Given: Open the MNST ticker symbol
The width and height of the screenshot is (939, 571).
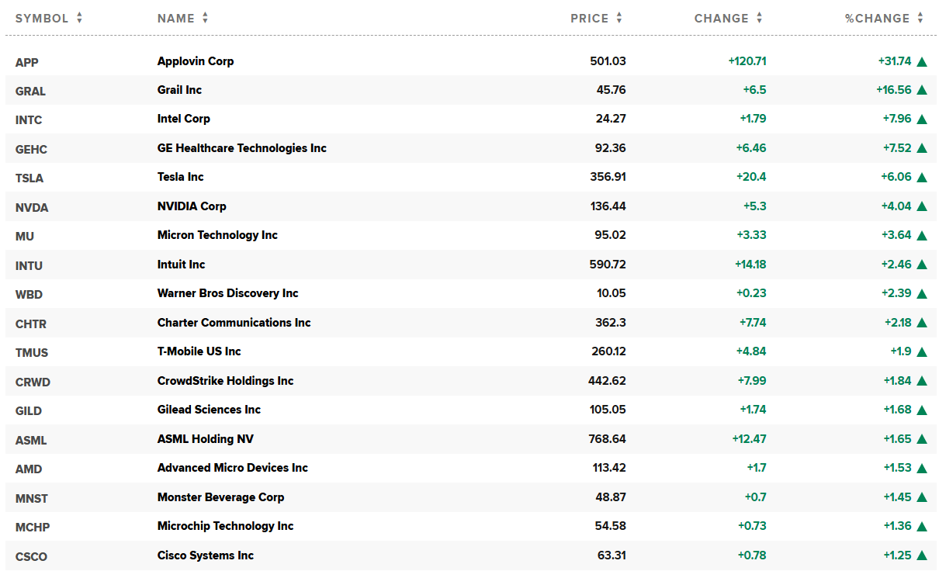Looking at the screenshot, I should point(32,498).
